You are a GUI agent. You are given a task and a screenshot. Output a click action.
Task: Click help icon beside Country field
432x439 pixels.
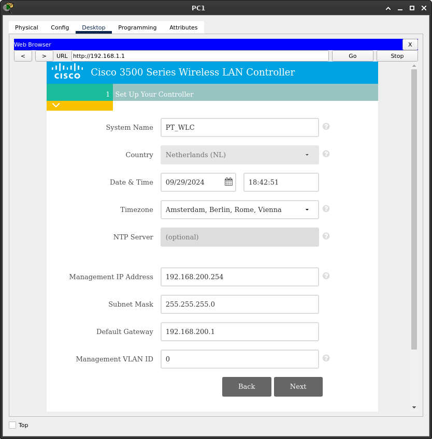[326, 154]
